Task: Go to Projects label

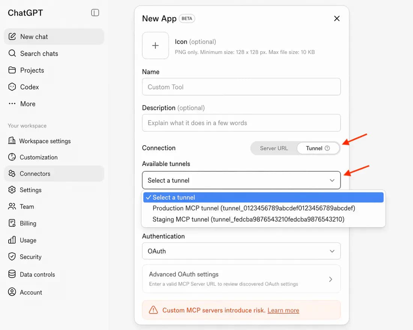Action: click(x=32, y=70)
